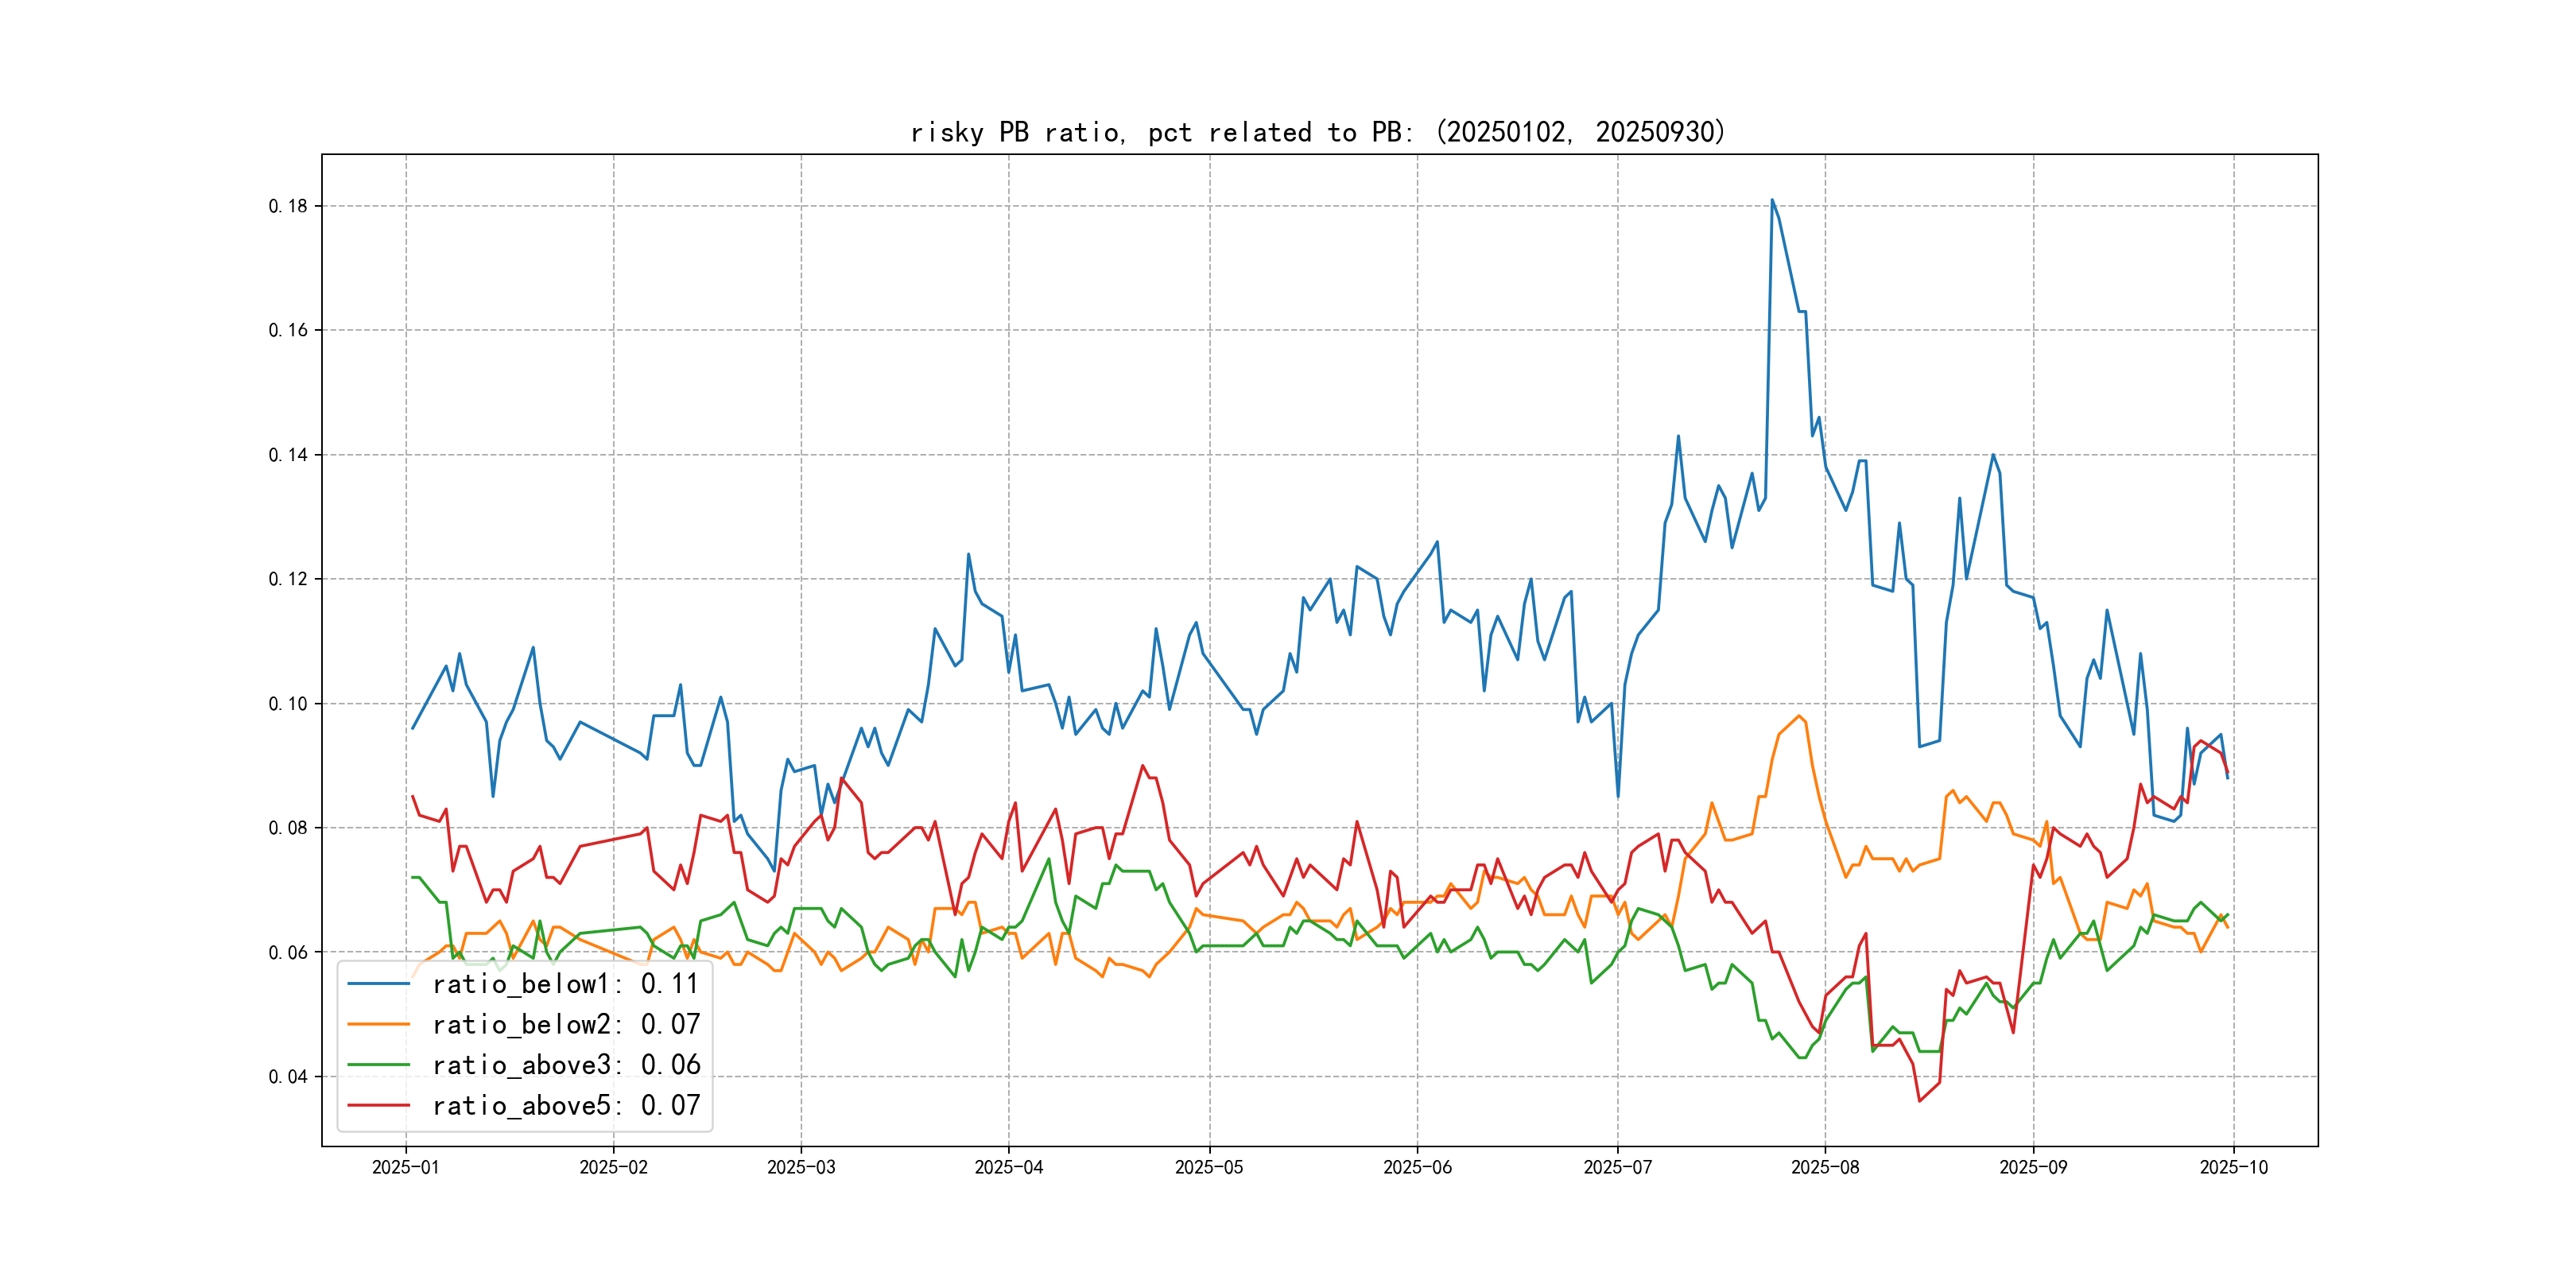Click the 'ratio_below2: 0.07' legend text

[x=565, y=1024]
